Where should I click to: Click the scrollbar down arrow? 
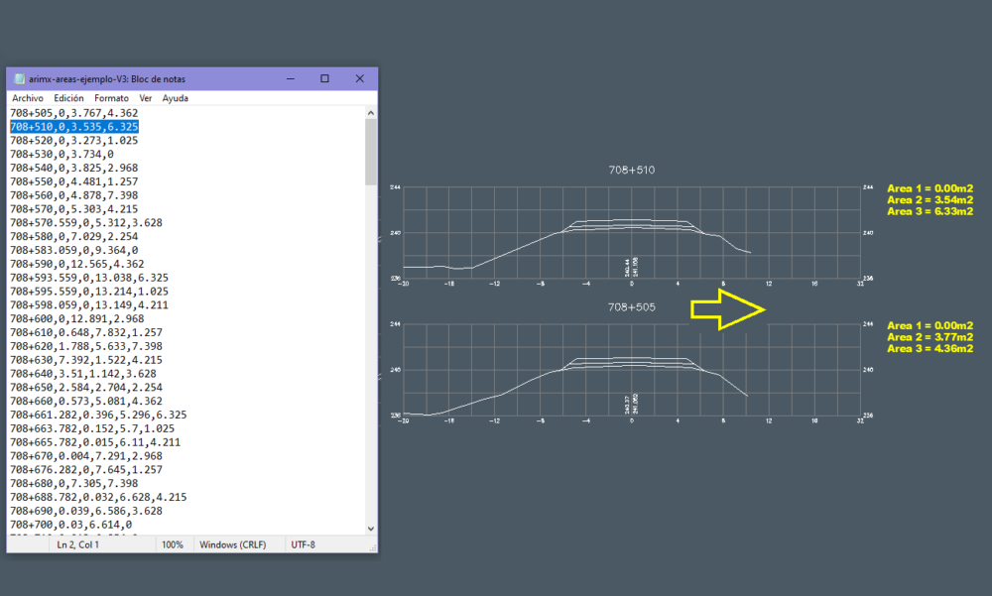click(370, 529)
